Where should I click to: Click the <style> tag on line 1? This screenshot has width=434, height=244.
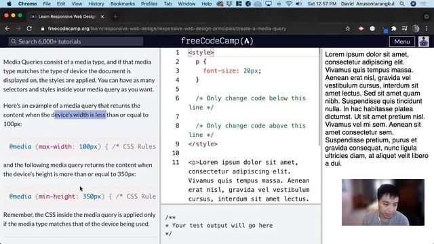pos(201,53)
